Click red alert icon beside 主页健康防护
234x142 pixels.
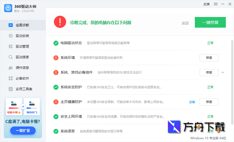tap(56, 102)
